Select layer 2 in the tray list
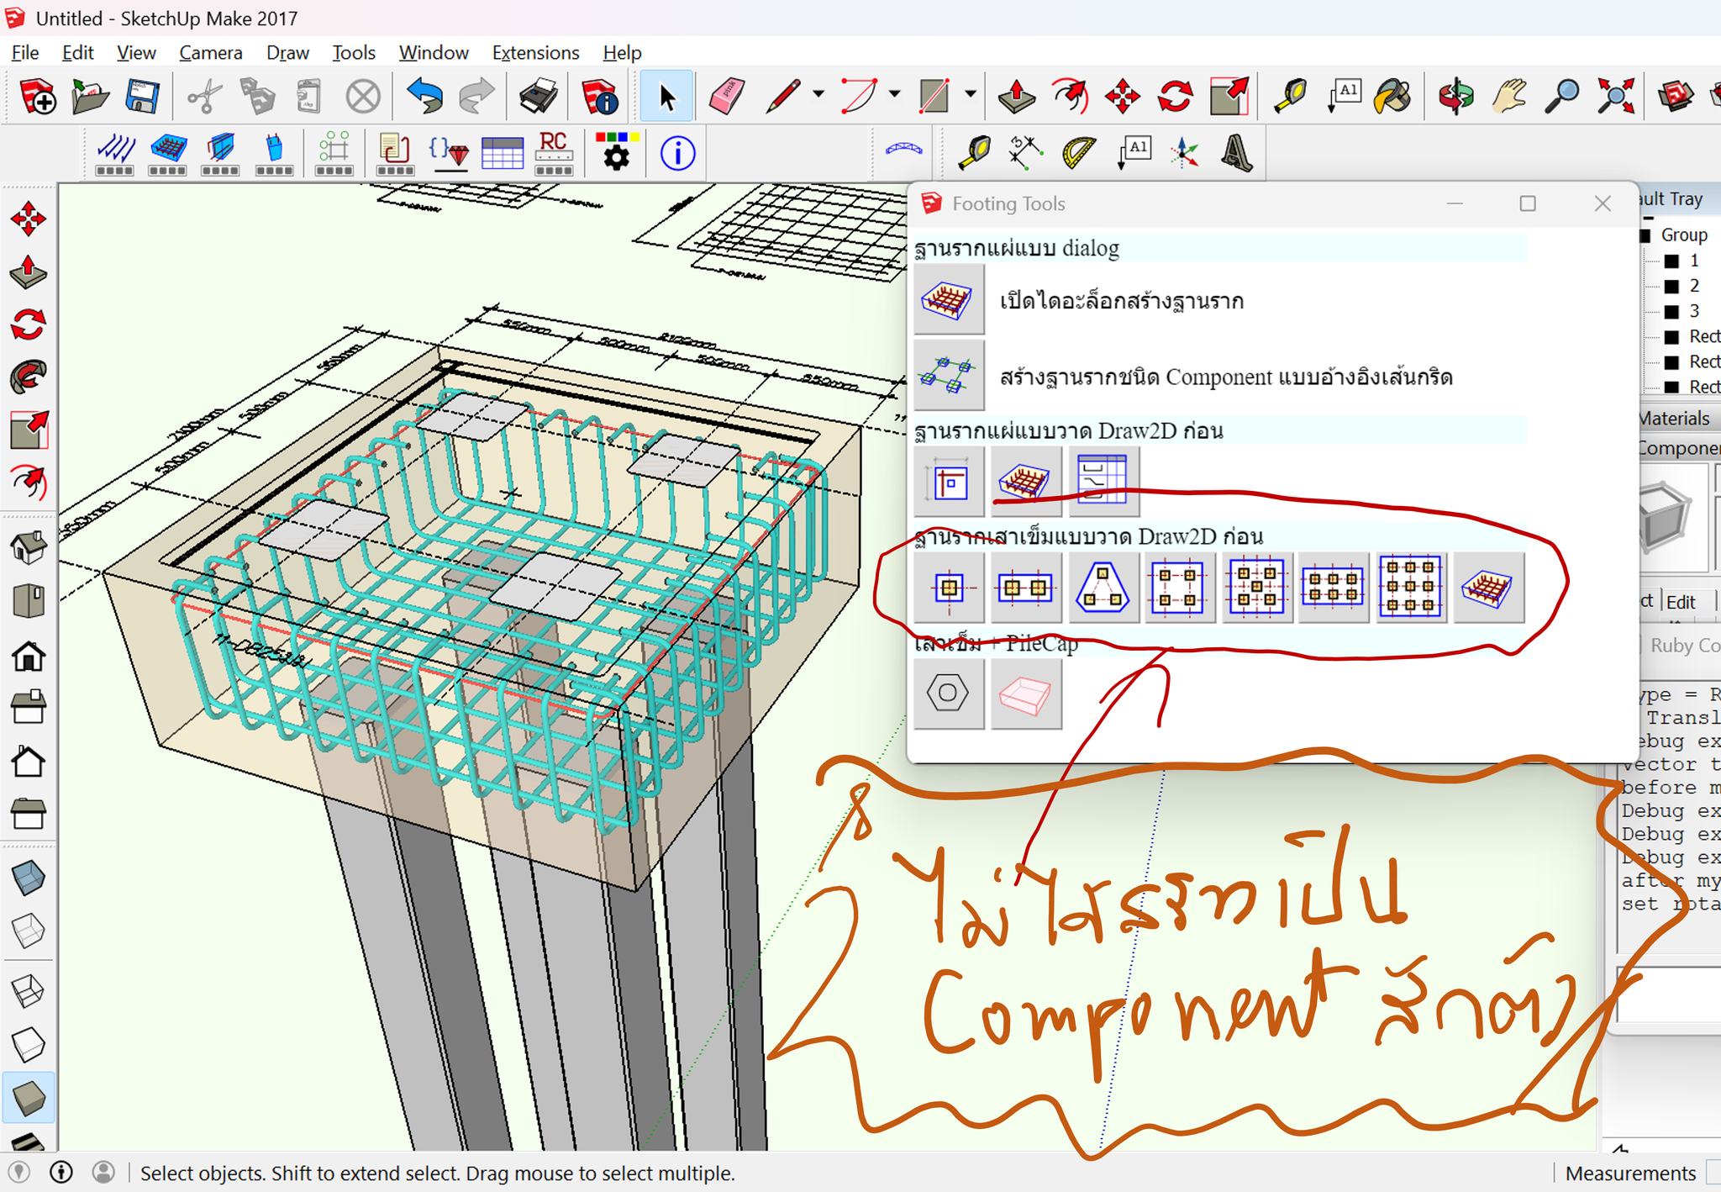 (1694, 286)
